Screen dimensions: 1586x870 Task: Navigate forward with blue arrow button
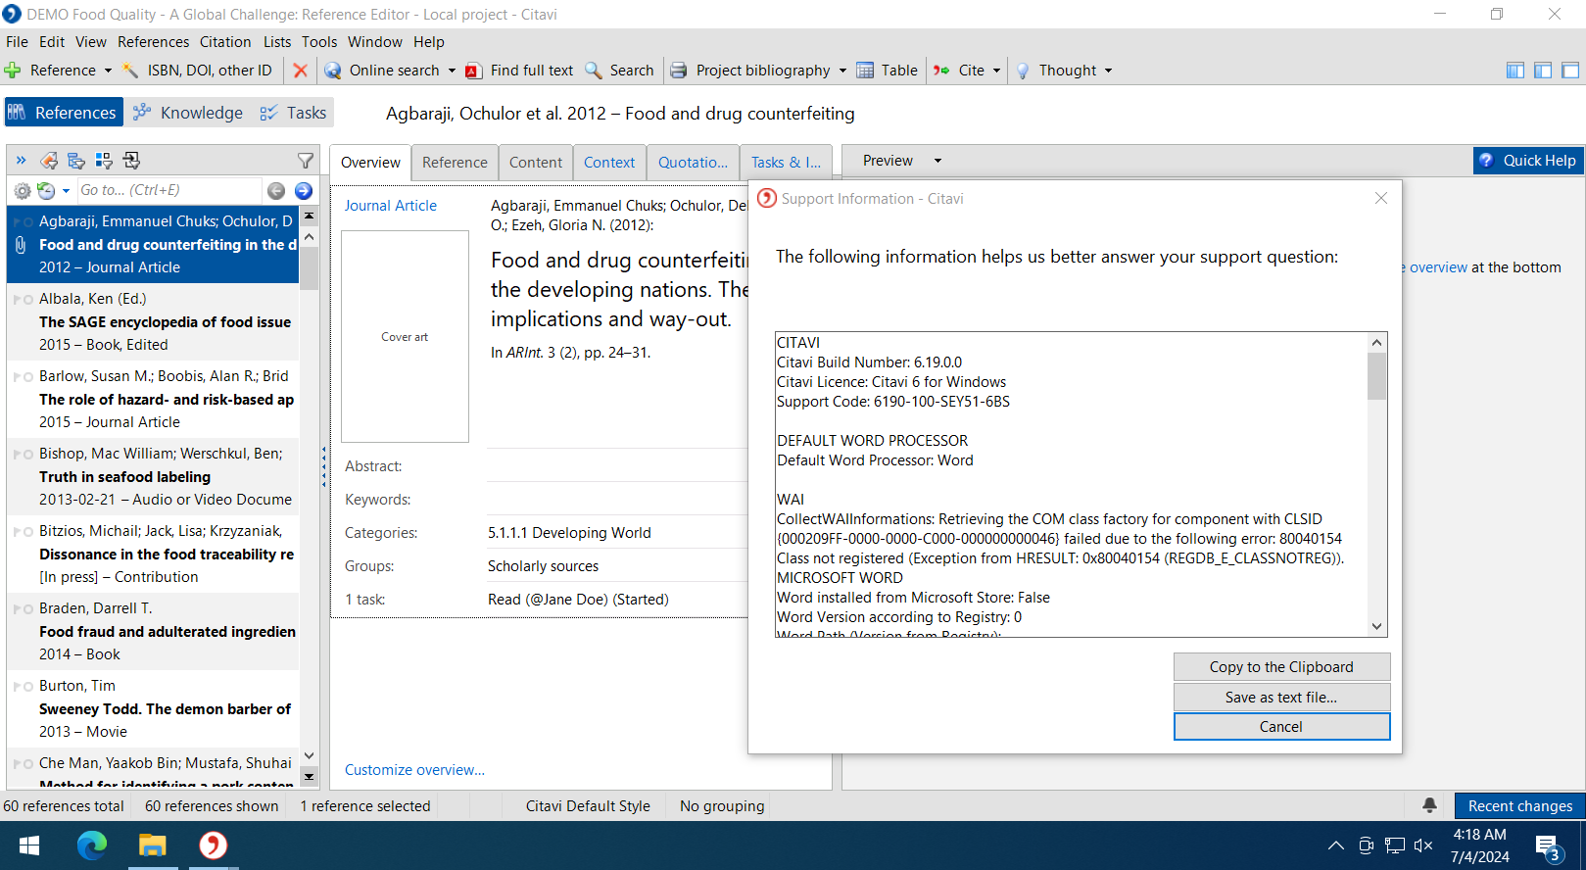point(304,191)
